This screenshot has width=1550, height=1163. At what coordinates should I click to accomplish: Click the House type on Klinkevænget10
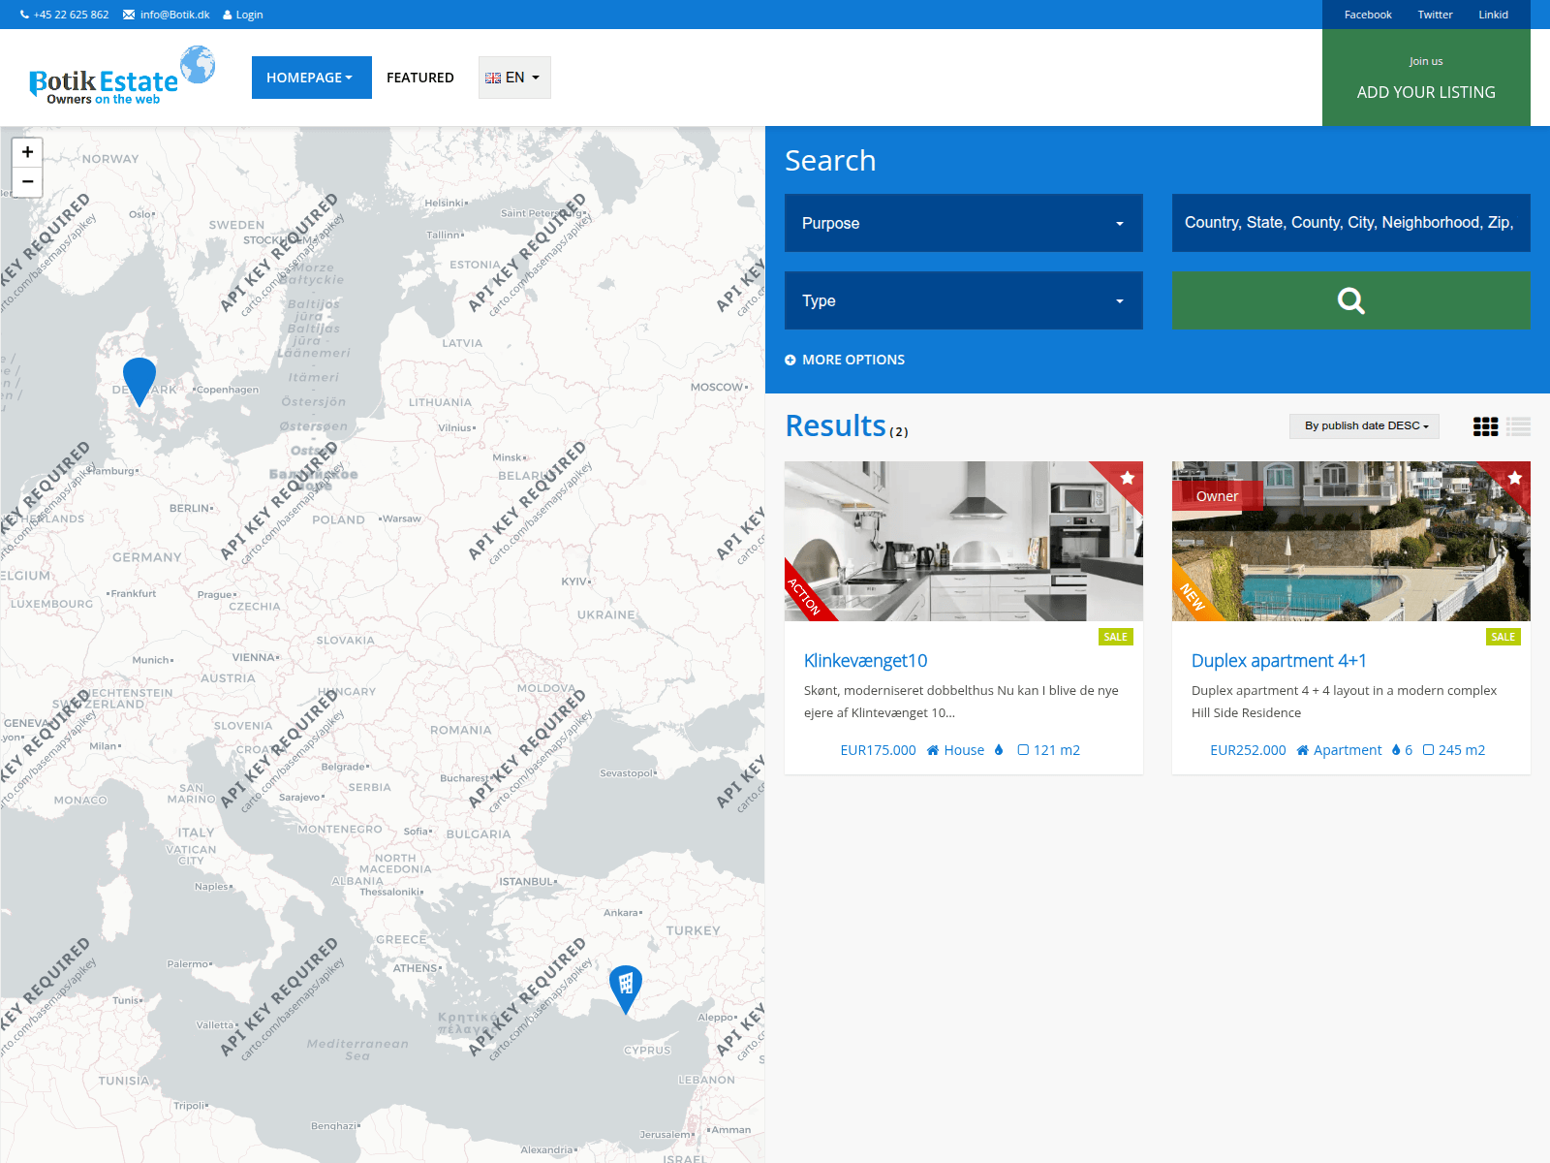point(955,750)
